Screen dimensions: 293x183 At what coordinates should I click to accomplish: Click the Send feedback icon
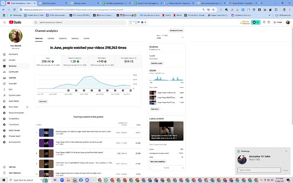[4, 173]
